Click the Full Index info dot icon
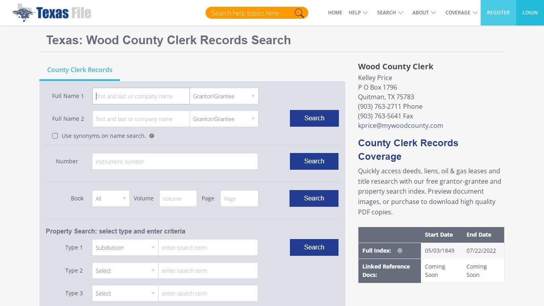Screen dimensions: 544x306 click(x=400, y=251)
